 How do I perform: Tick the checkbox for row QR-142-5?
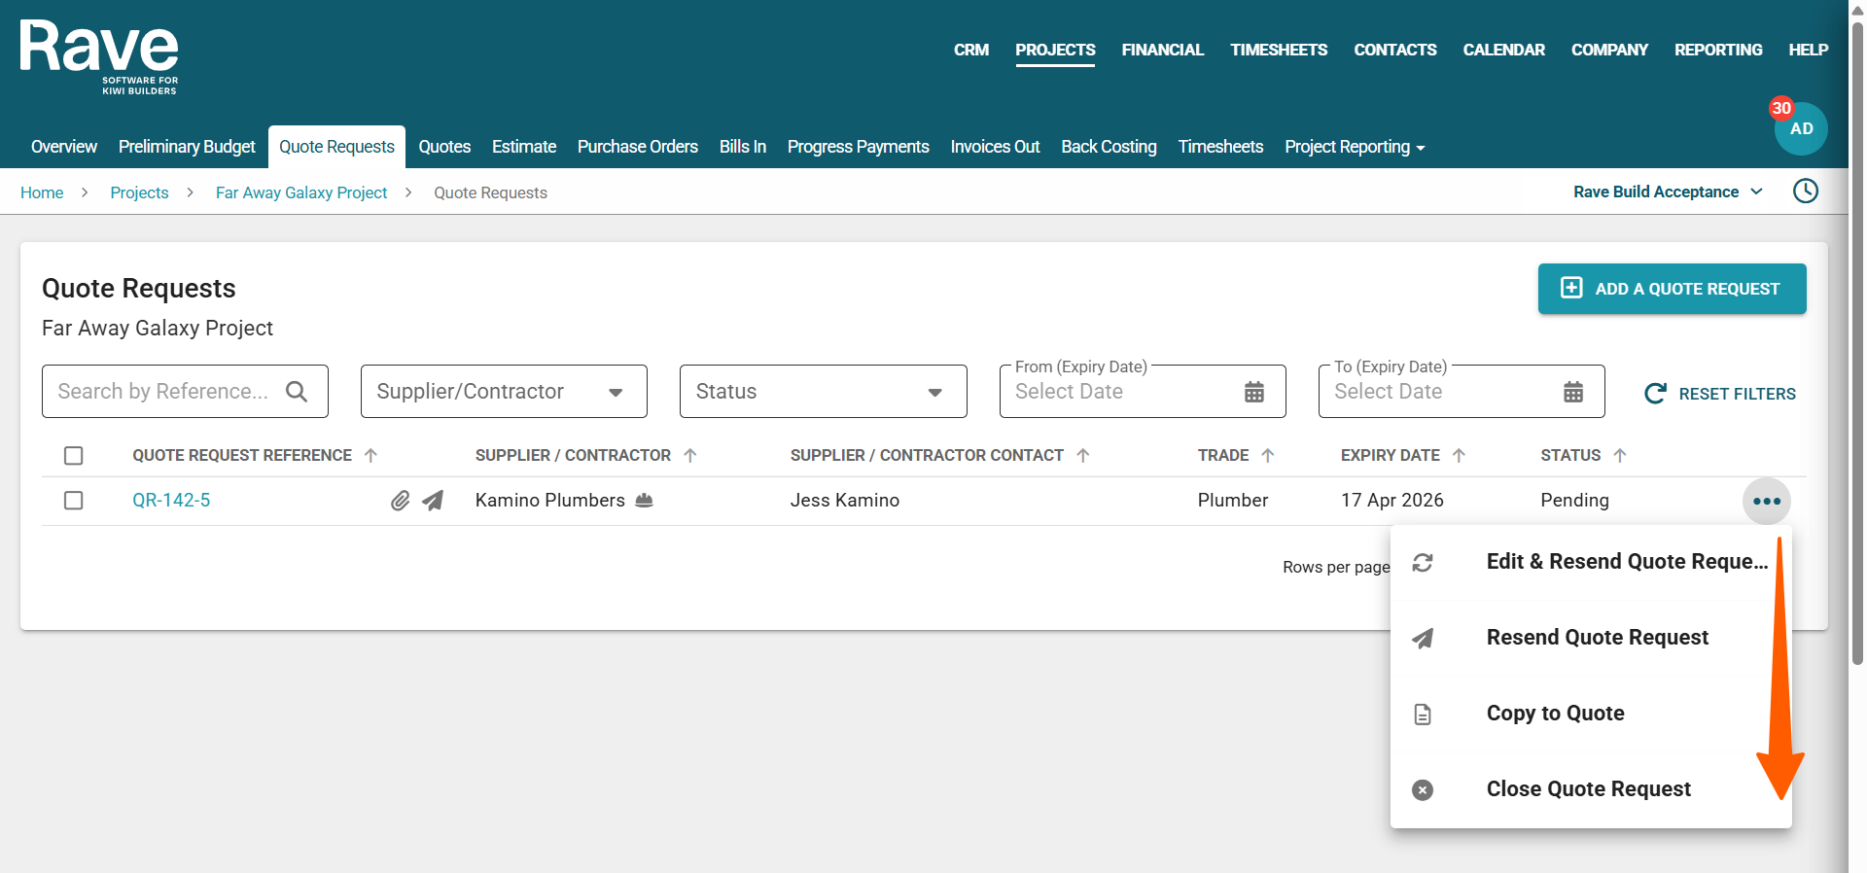(x=74, y=501)
